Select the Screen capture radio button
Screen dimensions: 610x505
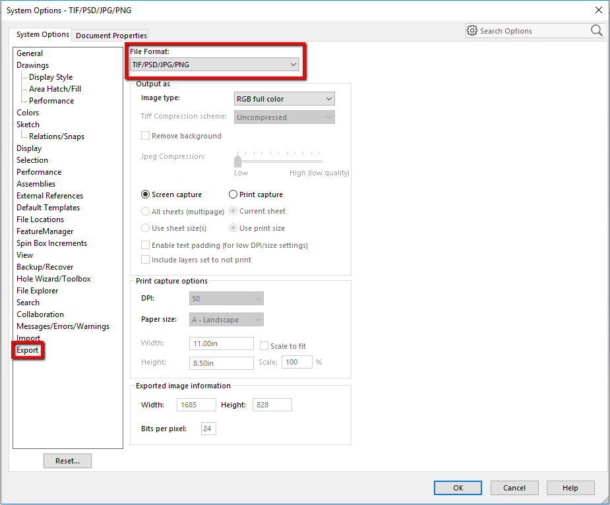146,194
